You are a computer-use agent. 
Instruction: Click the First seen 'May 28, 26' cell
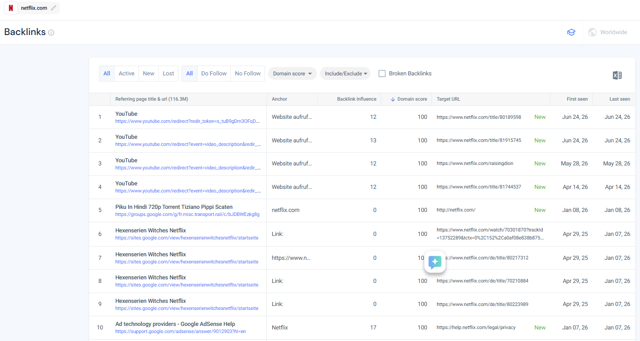click(x=574, y=164)
